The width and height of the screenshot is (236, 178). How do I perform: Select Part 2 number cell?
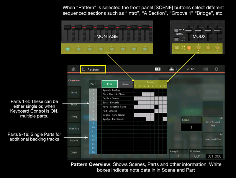point(93,94)
